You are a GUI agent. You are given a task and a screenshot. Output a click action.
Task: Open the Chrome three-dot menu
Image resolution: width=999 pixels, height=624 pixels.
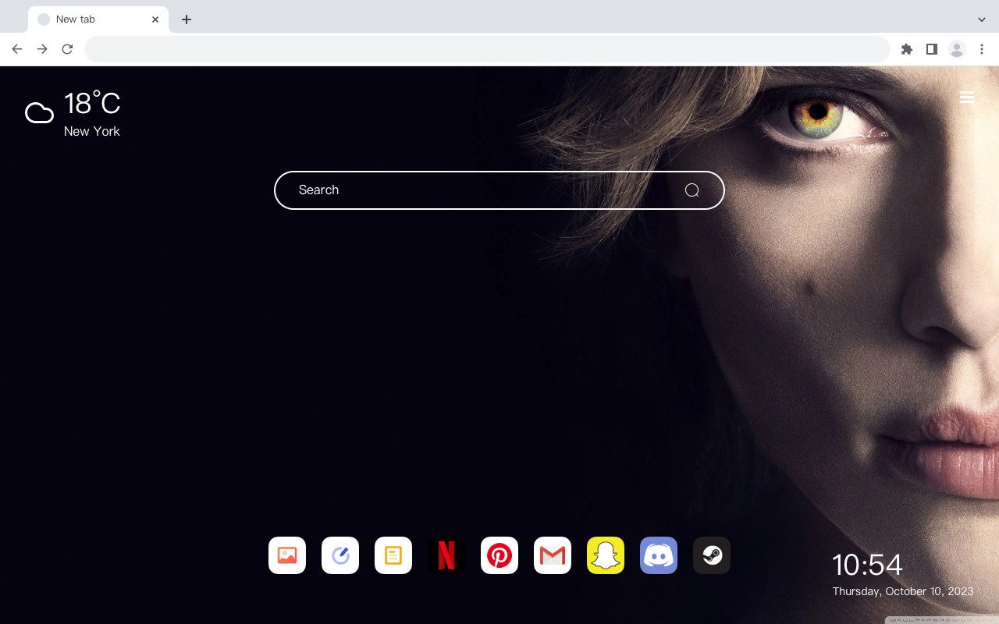pyautogui.click(x=982, y=49)
